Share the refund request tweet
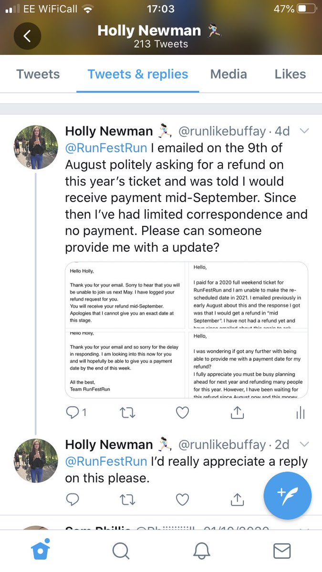322x572 pixels. point(237,412)
